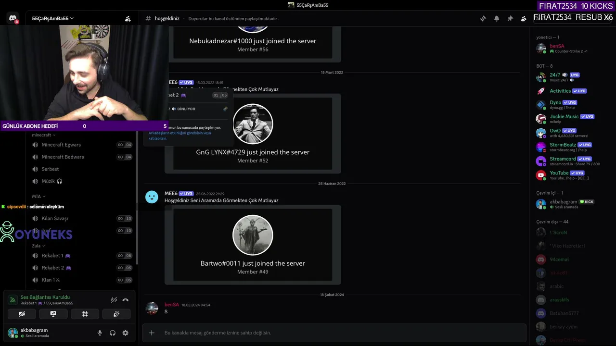Open the StormBeatz bot profile

pyautogui.click(x=573, y=147)
